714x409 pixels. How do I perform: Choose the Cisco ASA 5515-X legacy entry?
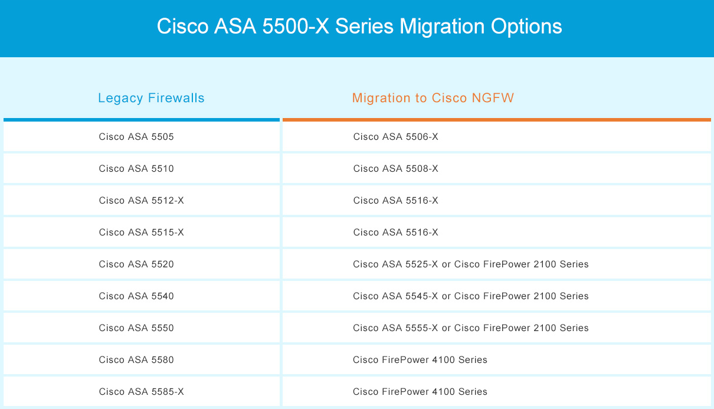pyautogui.click(x=141, y=233)
